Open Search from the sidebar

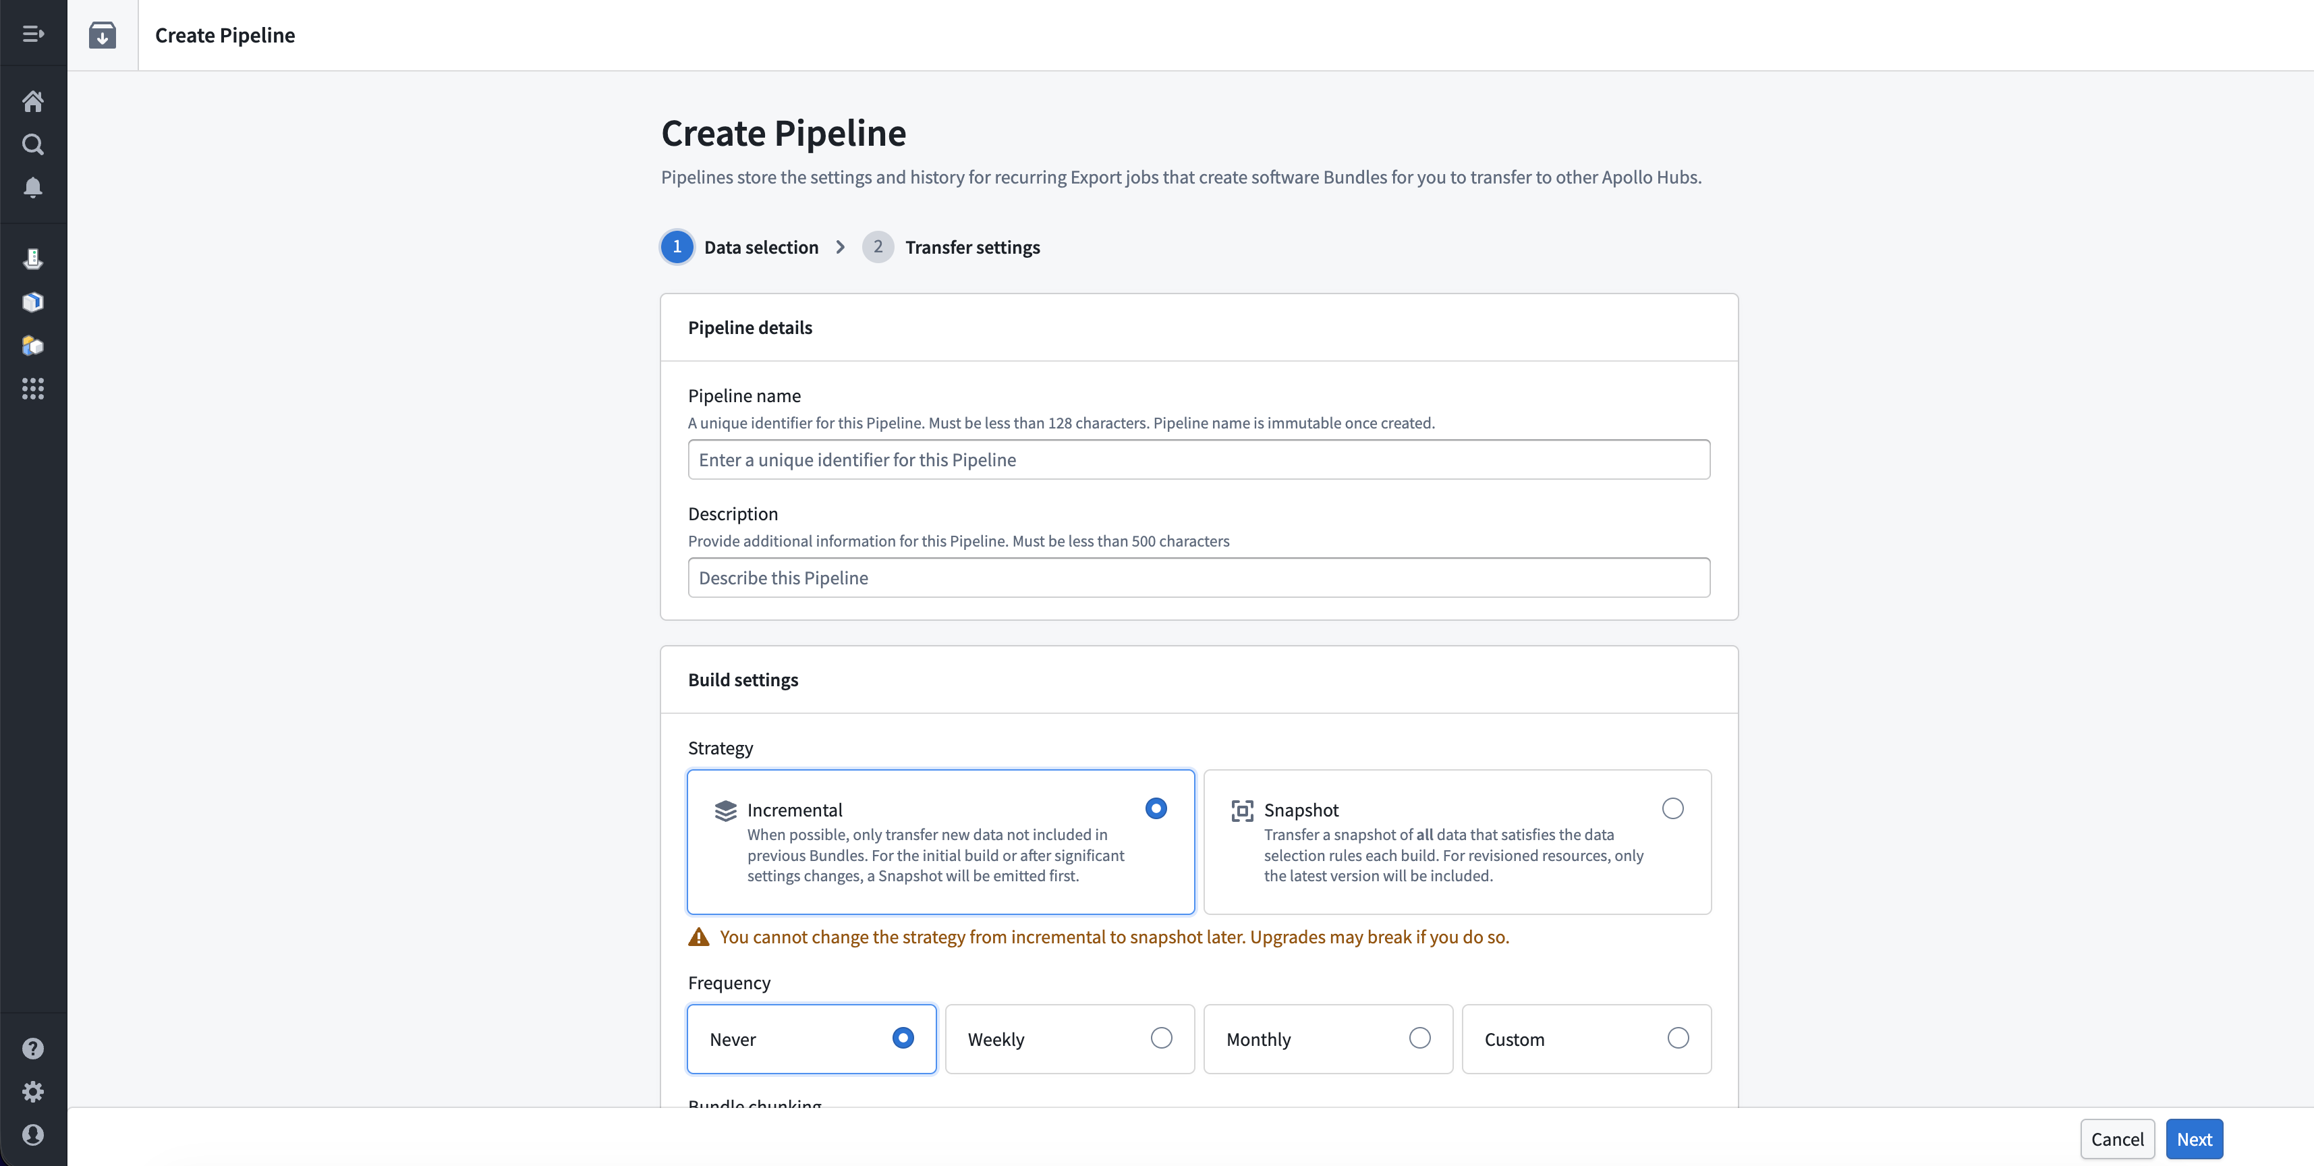point(33,144)
